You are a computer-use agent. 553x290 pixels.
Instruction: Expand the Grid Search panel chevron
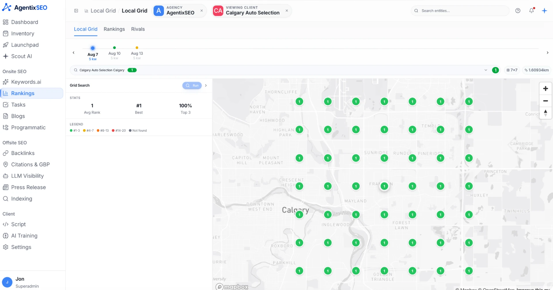(206, 85)
